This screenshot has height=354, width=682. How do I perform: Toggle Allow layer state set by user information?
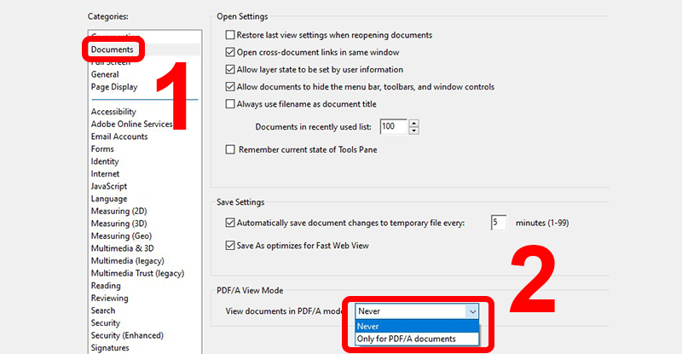pos(229,70)
